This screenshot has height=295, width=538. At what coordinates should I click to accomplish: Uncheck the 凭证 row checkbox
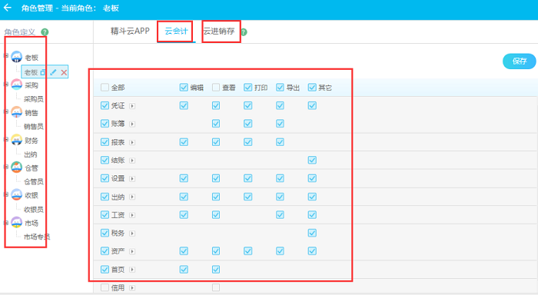coord(105,105)
